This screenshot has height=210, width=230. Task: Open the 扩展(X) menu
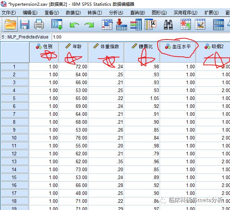[x=211, y=13]
